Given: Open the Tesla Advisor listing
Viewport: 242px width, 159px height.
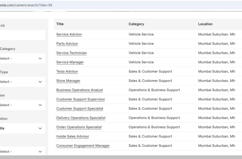Looking at the screenshot, I should point(67,71).
